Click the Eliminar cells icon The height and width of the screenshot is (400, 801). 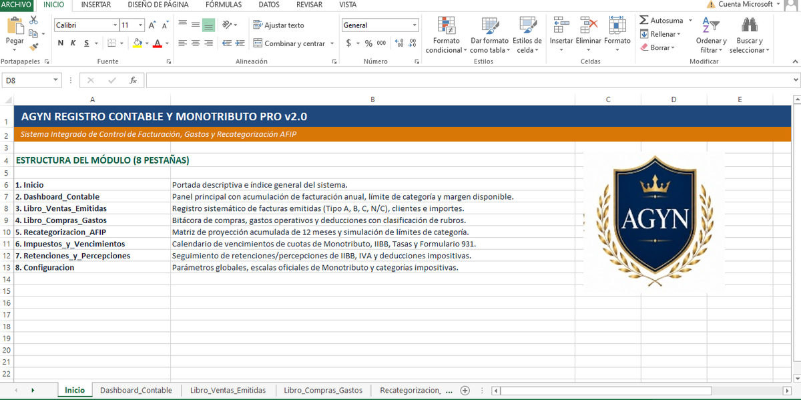tap(588, 25)
